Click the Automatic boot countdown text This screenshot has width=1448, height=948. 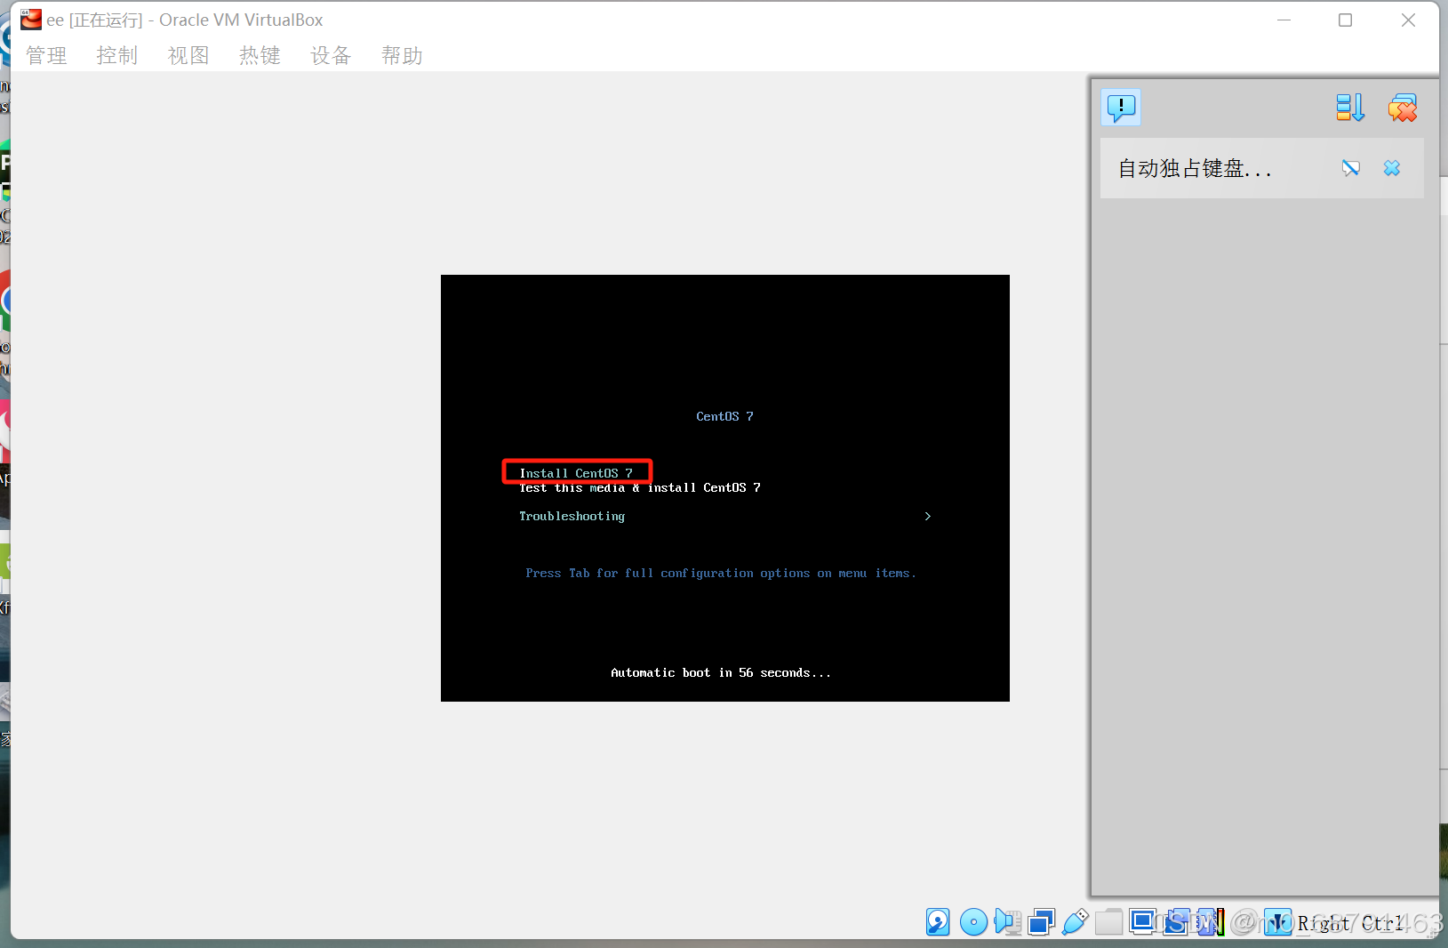pyautogui.click(x=721, y=672)
